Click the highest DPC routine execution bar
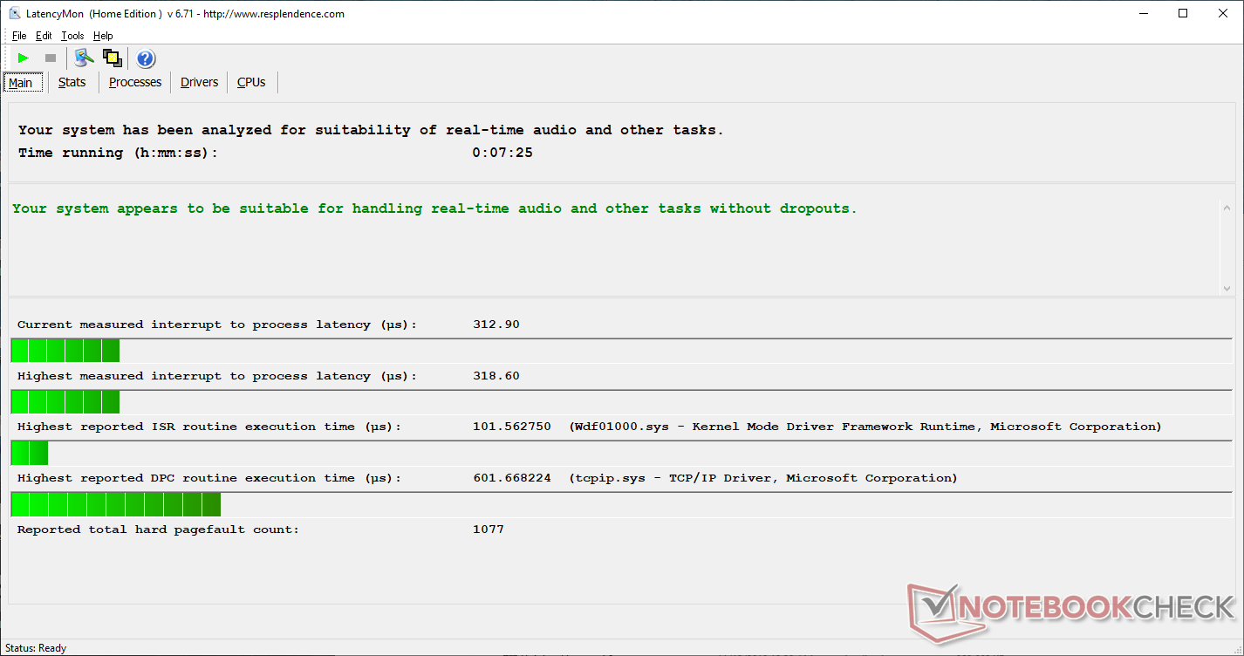Viewport: 1244px width, 656px height. (621, 504)
